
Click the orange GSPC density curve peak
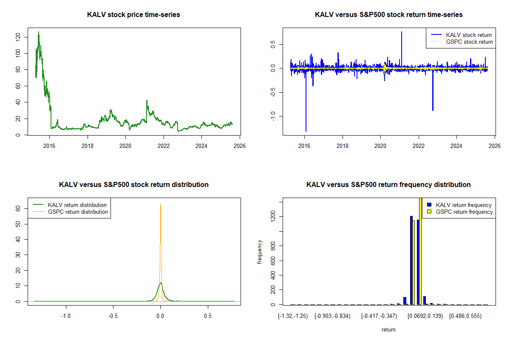click(160, 205)
